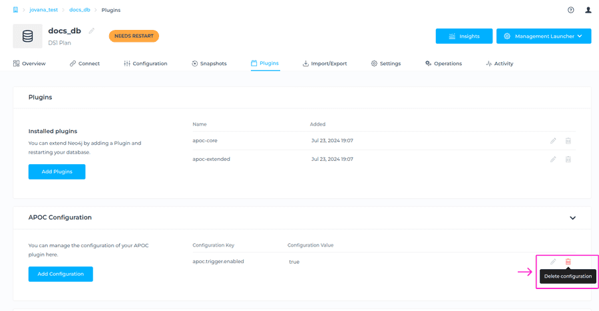599x311 pixels.
Task: Go to the Configuration tab
Action: (x=145, y=64)
